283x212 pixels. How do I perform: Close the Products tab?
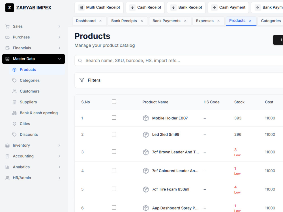tap(250, 21)
